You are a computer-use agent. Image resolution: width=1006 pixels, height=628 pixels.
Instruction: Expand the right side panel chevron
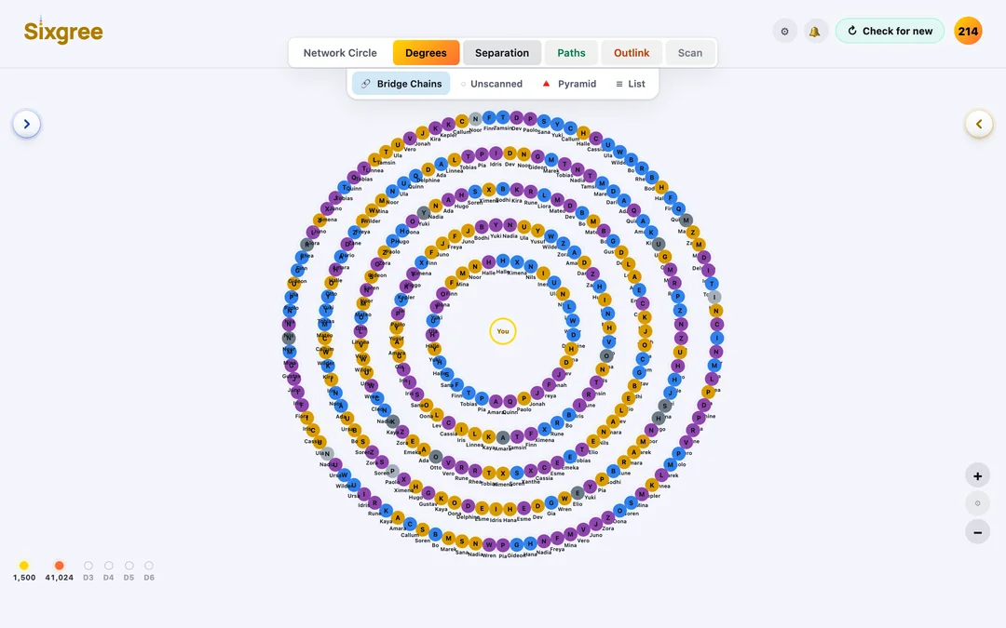tap(979, 124)
